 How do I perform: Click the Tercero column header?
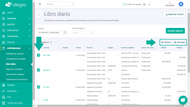click(x=89, y=48)
